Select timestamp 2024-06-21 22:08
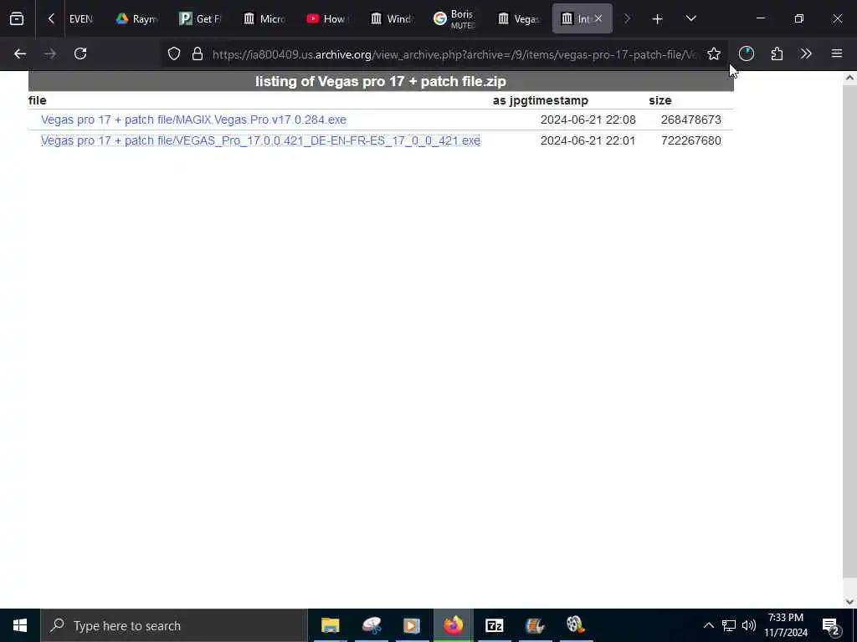This screenshot has width=857, height=642. click(x=588, y=120)
